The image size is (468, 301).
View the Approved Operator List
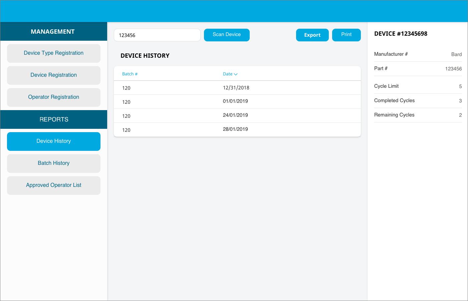pos(53,185)
